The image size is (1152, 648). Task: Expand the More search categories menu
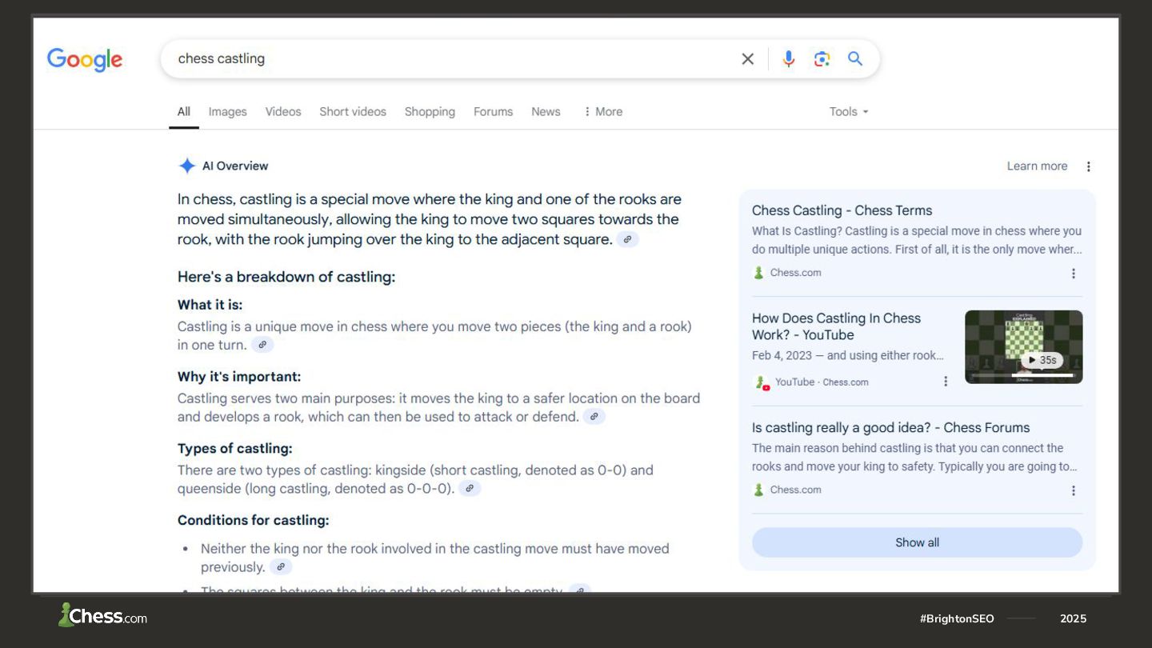coord(603,112)
